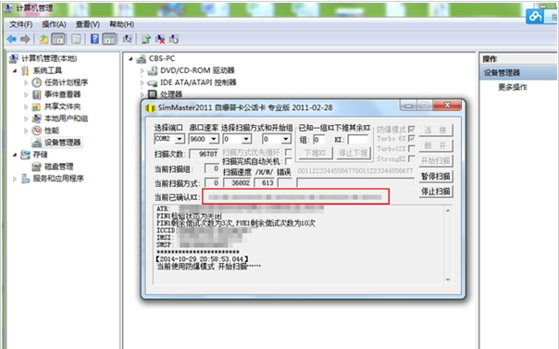The image size is (559, 349).
Task: Select 磁盘管理 in the tree
Action: click(59, 167)
